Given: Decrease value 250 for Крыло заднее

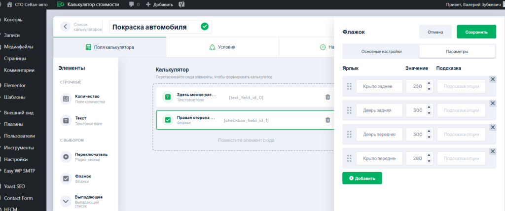Looking at the screenshot, I should (429, 89).
